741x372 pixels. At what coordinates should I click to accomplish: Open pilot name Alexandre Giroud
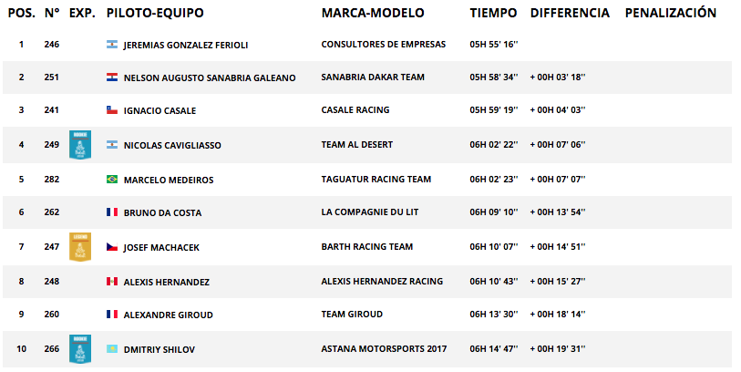point(169,315)
